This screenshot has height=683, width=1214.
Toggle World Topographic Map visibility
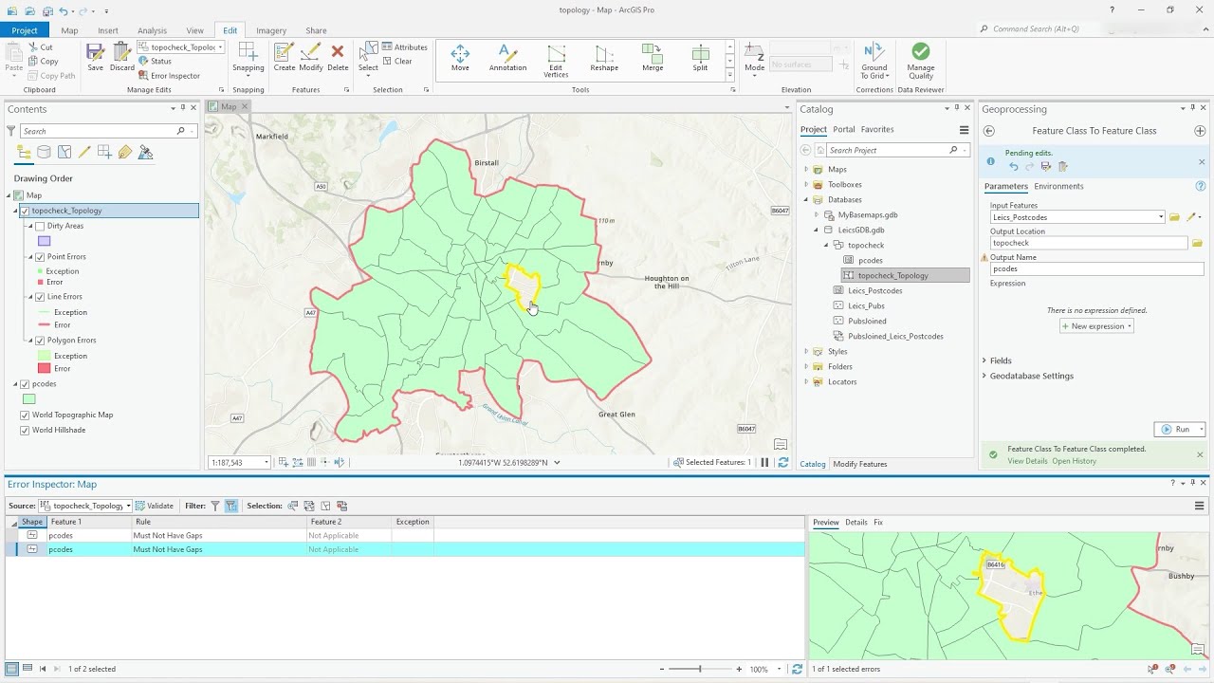(25, 415)
